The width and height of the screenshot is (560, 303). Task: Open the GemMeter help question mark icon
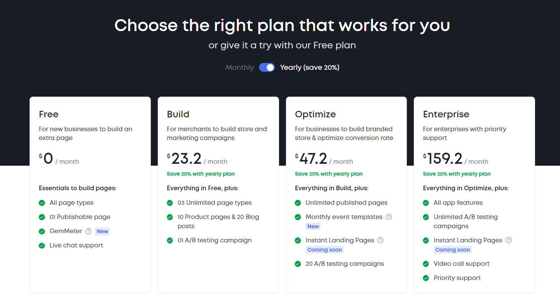pyautogui.click(x=89, y=231)
